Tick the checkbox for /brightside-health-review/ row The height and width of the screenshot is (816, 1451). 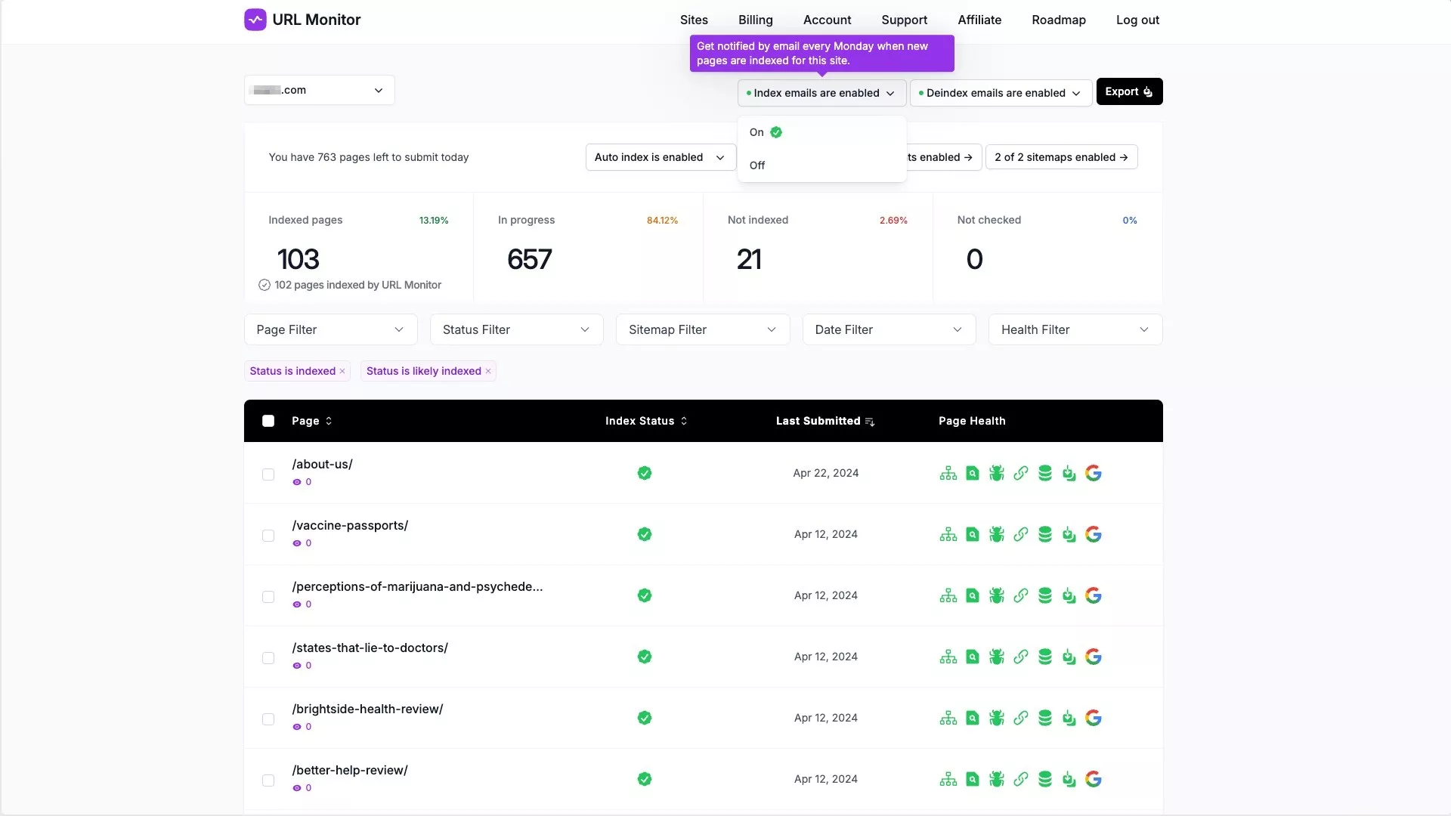click(x=268, y=719)
